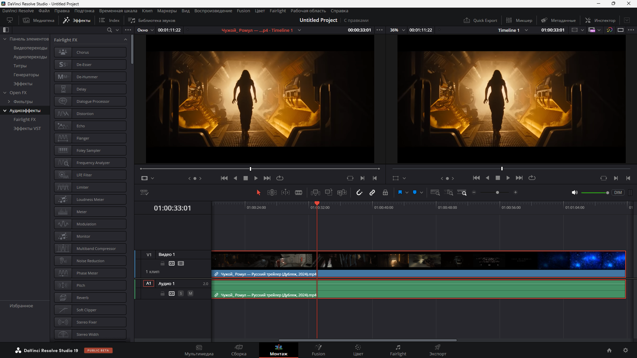The image size is (637, 358).
Task: Add the Reverb effect
Action: coord(90,298)
